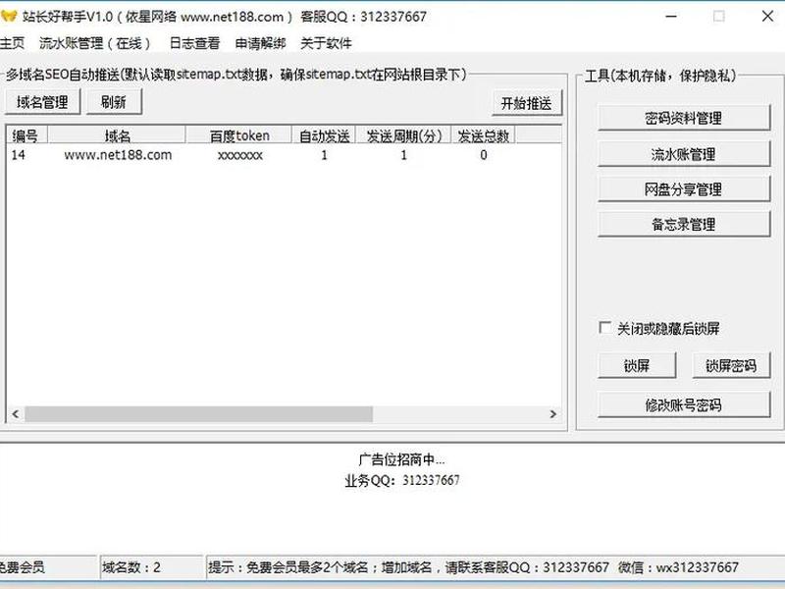Viewport: 785px width, 589px height.
Task: Open 流水账管理（在线） menu
Action: (x=95, y=43)
